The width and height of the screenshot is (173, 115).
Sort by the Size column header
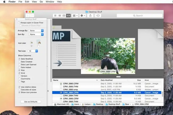point(135,80)
